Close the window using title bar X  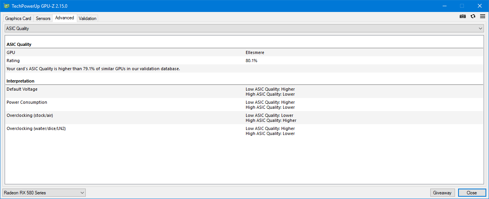tap(480, 6)
